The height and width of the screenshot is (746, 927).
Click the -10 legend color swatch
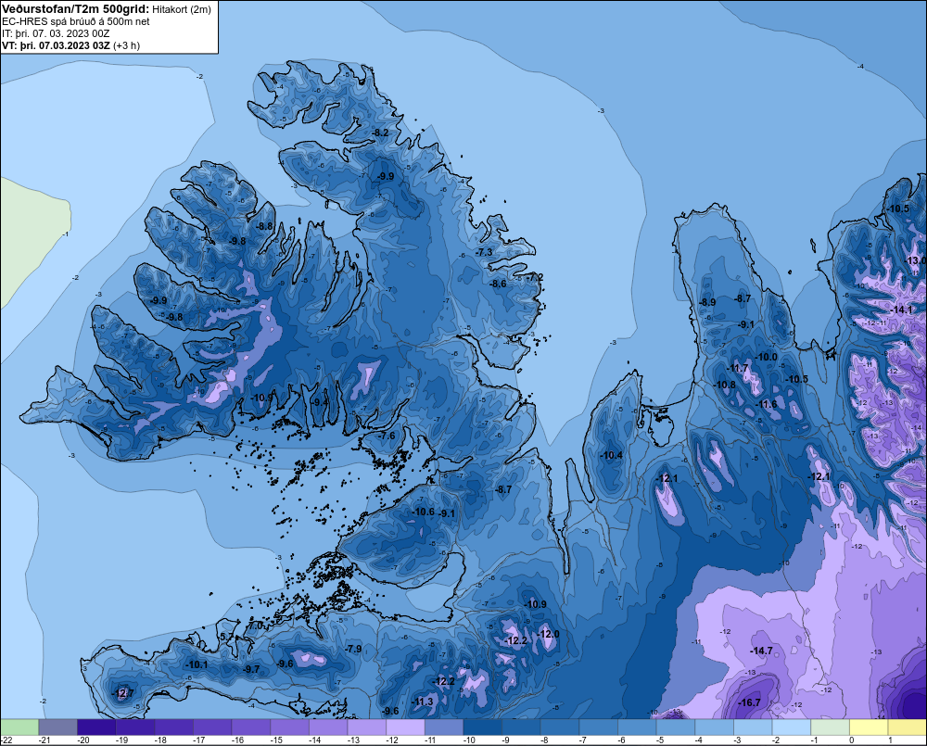pos(482,727)
